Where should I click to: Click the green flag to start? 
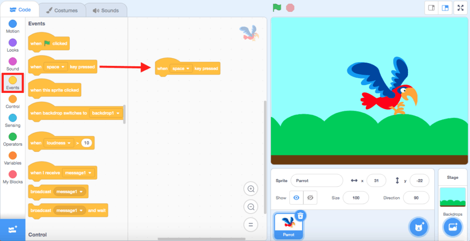[x=277, y=8]
